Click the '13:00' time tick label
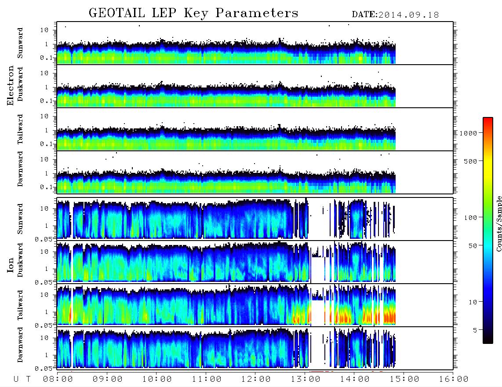The image size is (502, 387). point(306,380)
